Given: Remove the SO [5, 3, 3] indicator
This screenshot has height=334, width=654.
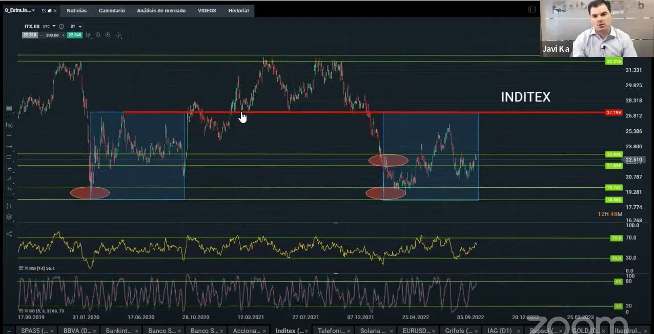Looking at the screenshot, I should pyautogui.click(x=26, y=311).
